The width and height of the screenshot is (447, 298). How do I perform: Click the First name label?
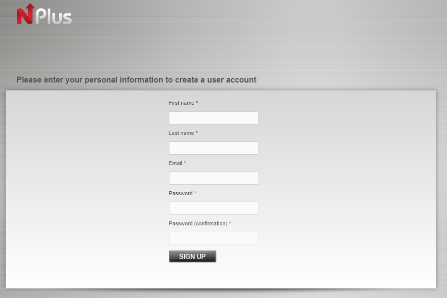pyautogui.click(x=181, y=103)
